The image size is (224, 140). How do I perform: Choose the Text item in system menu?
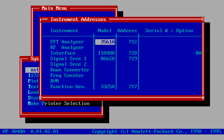coord(34,86)
